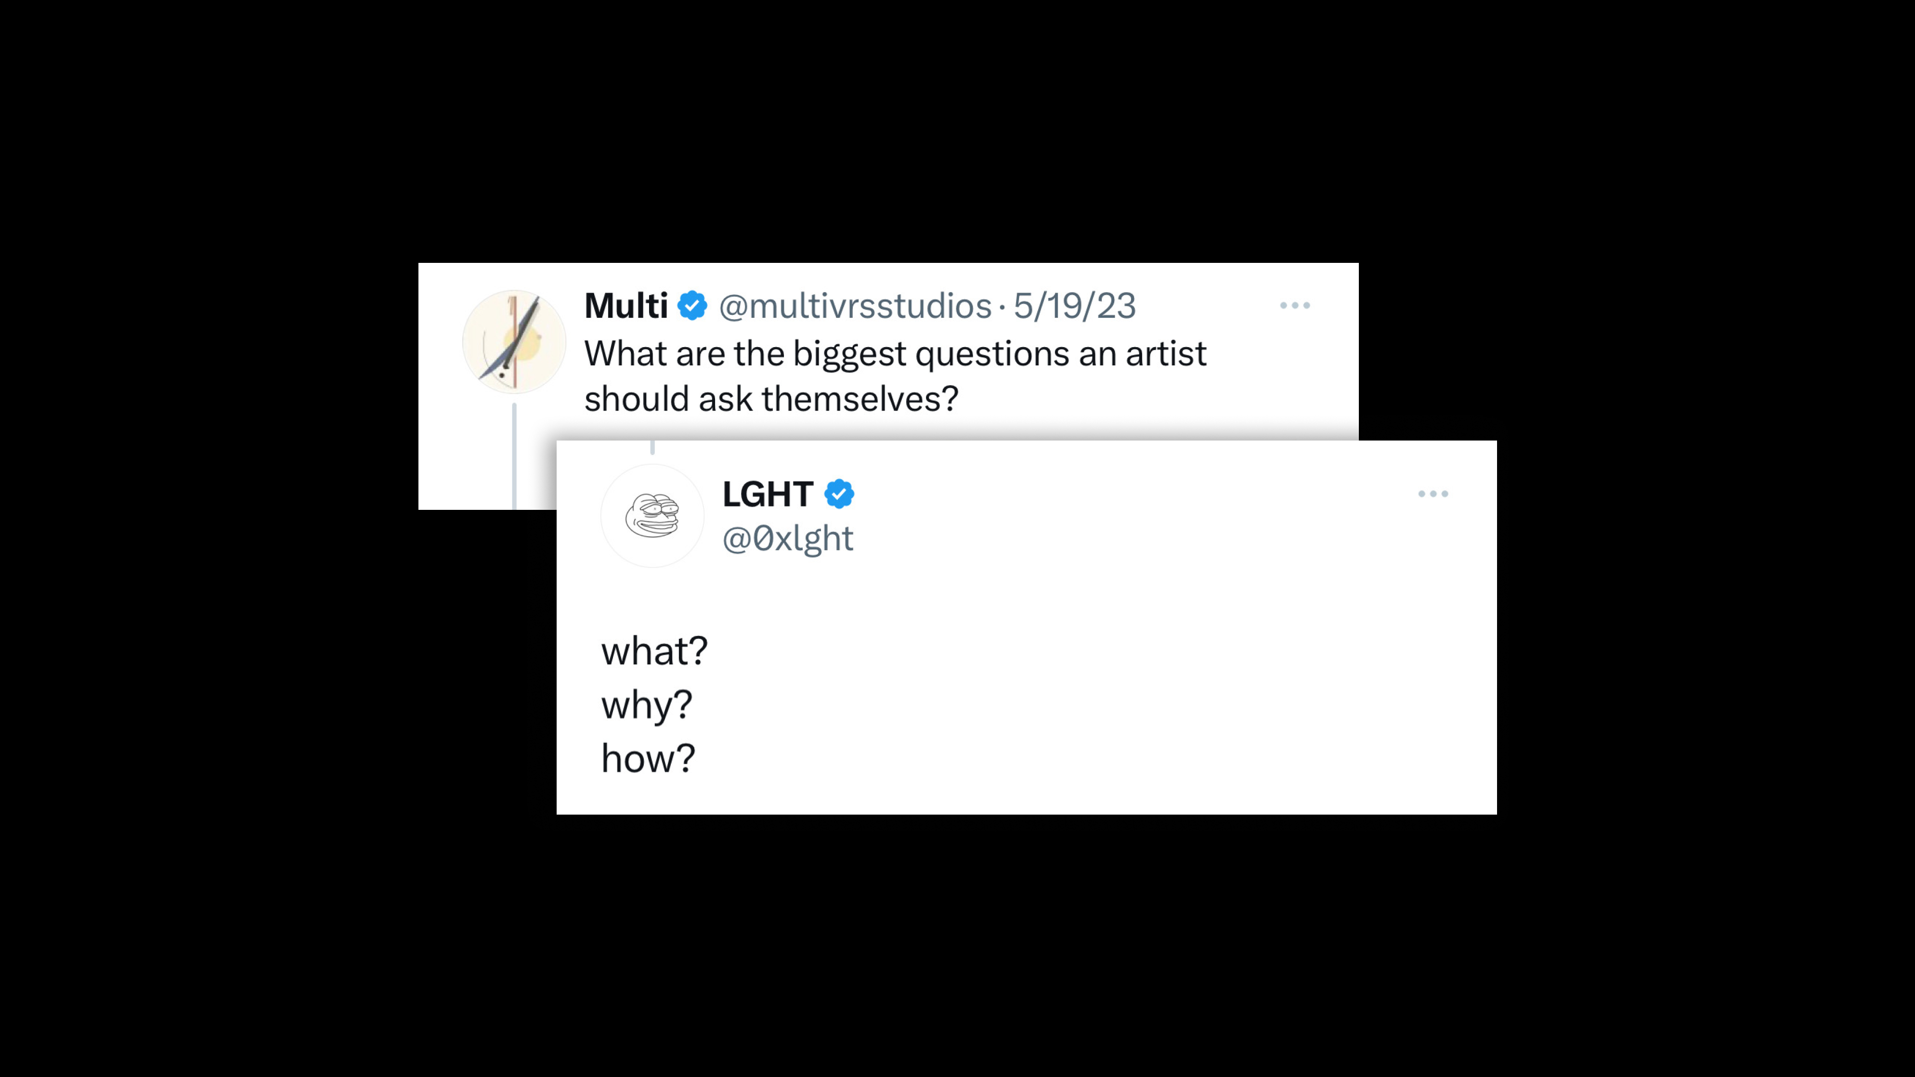Open the three-dot menu on LGHT's reply

tap(1433, 493)
